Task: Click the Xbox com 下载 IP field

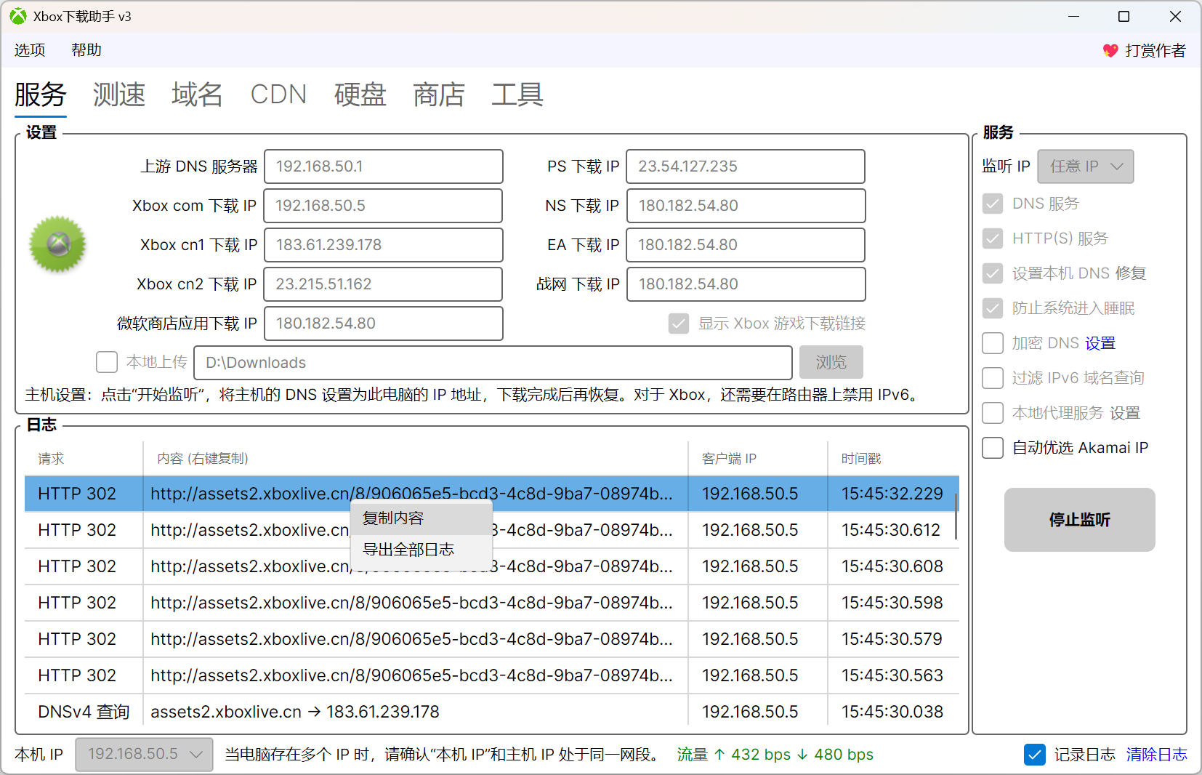Action: tap(384, 206)
